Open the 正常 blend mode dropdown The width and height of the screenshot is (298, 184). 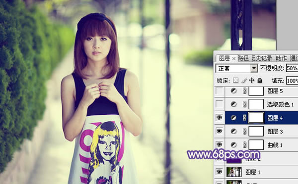[x=236, y=68]
